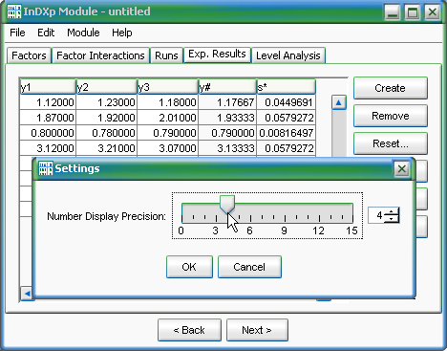The image size is (447, 351).
Task: Select the y1 cell containing 1.87000
Action: click(48, 118)
